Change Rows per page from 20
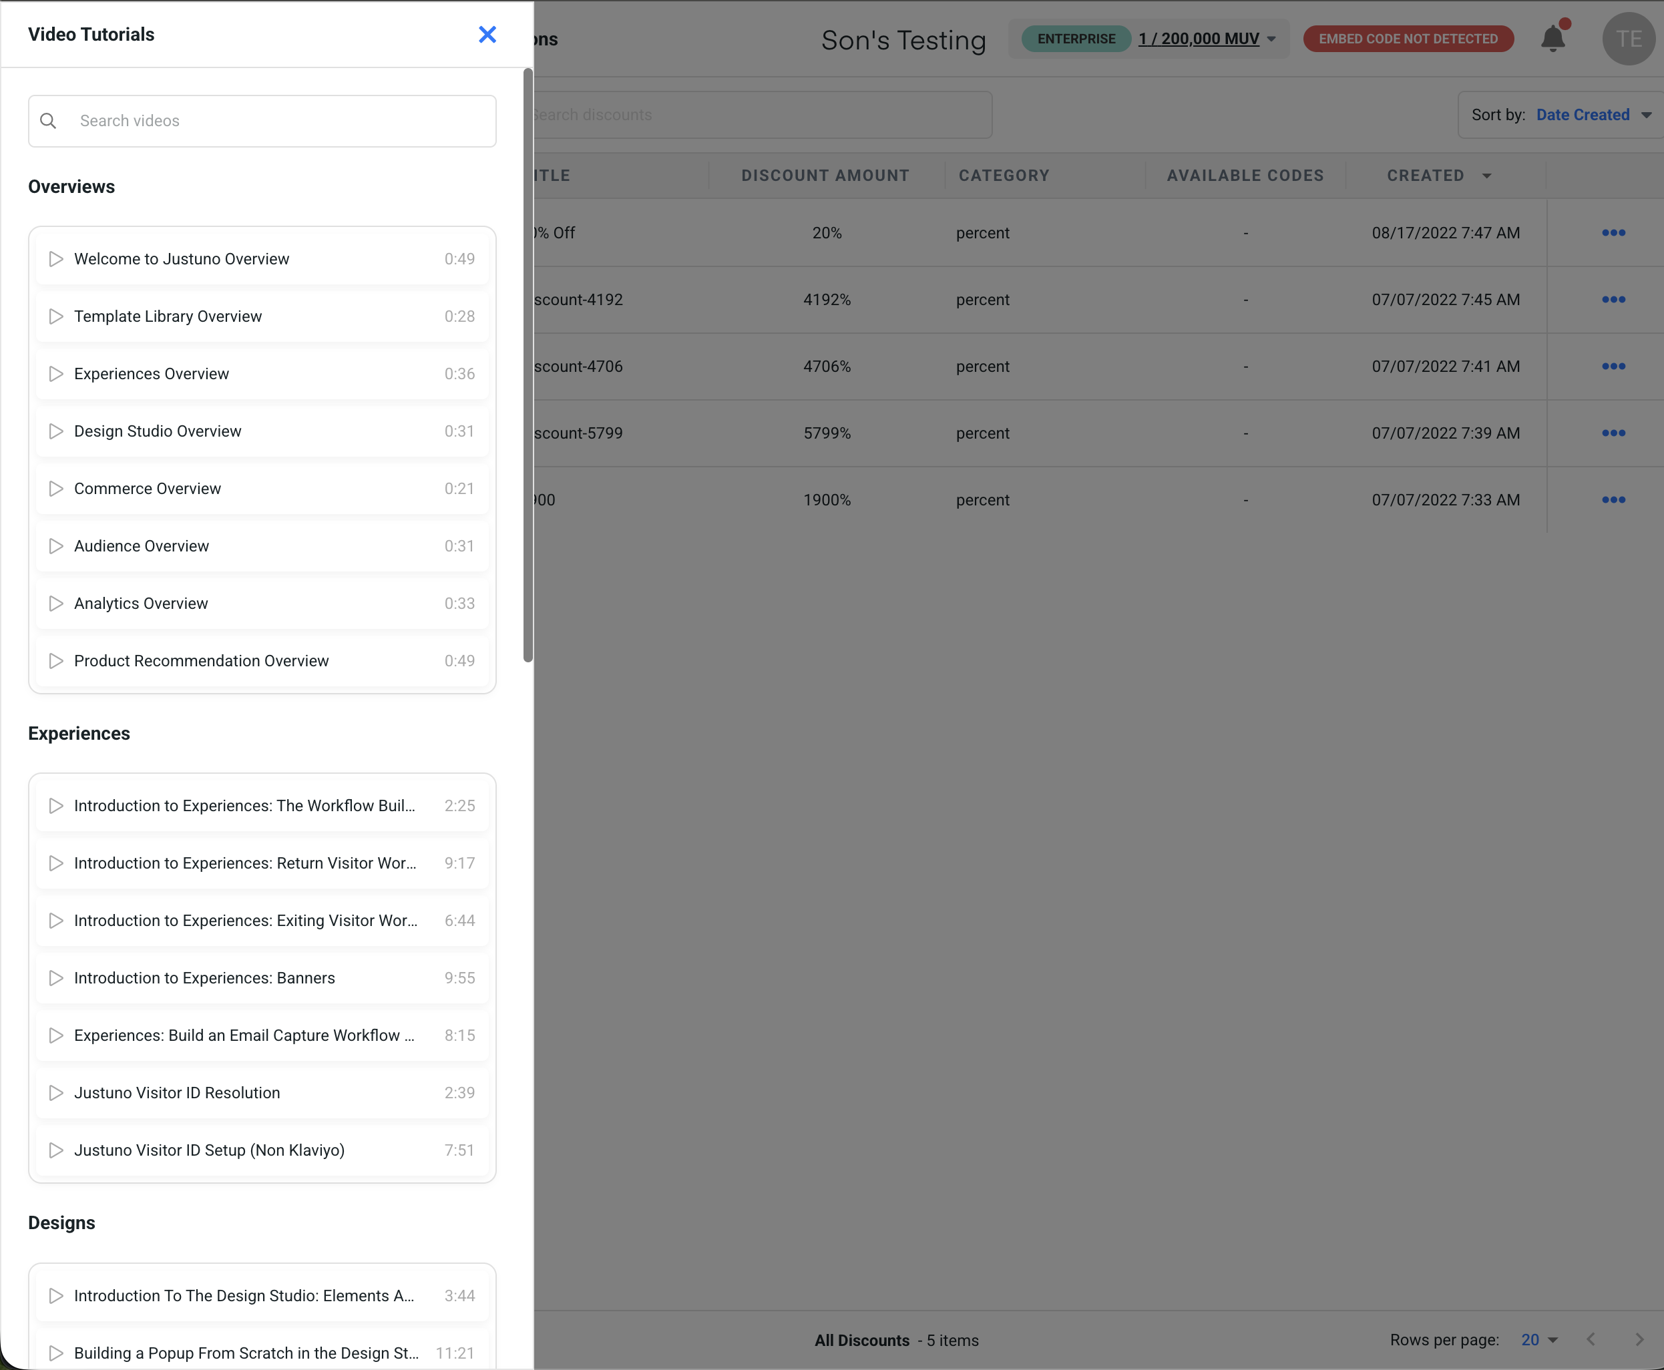Image resolution: width=1664 pixels, height=1370 pixels. (1539, 1340)
